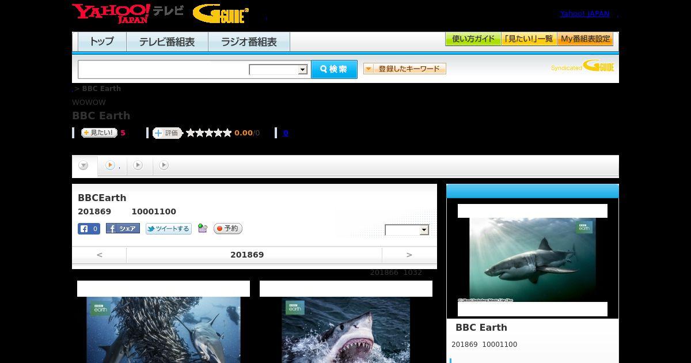The image size is (691, 363).
Task: Click the Syndicated G-GUIDE logo
Action: pyautogui.click(x=582, y=66)
